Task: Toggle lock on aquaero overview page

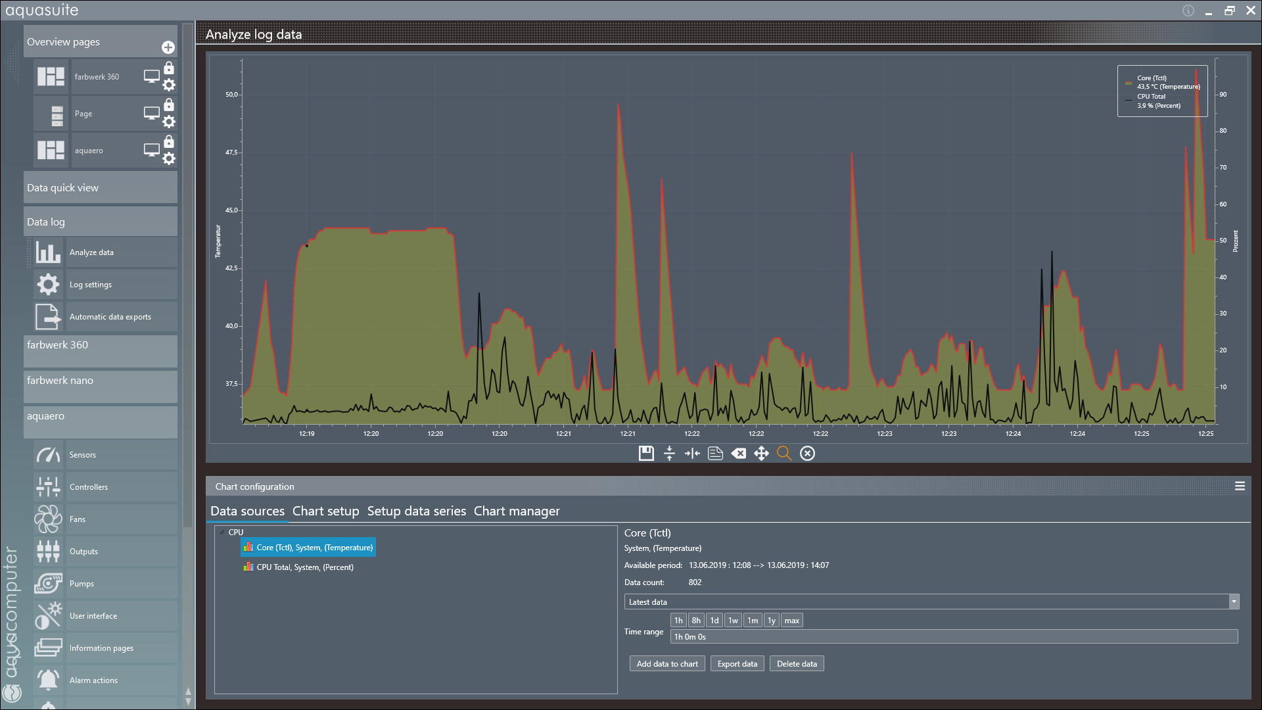Action: [x=169, y=142]
